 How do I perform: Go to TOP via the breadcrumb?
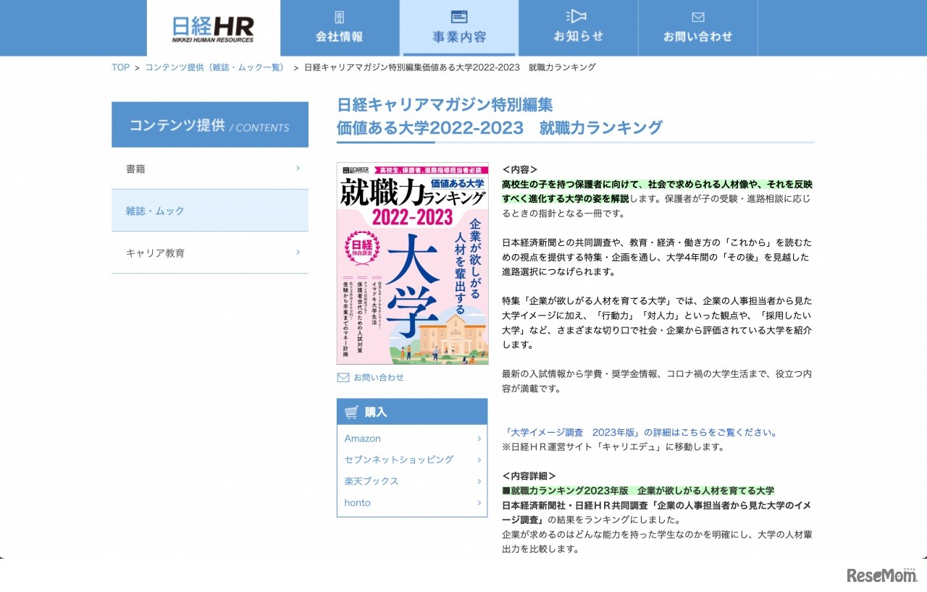click(x=120, y=67)
